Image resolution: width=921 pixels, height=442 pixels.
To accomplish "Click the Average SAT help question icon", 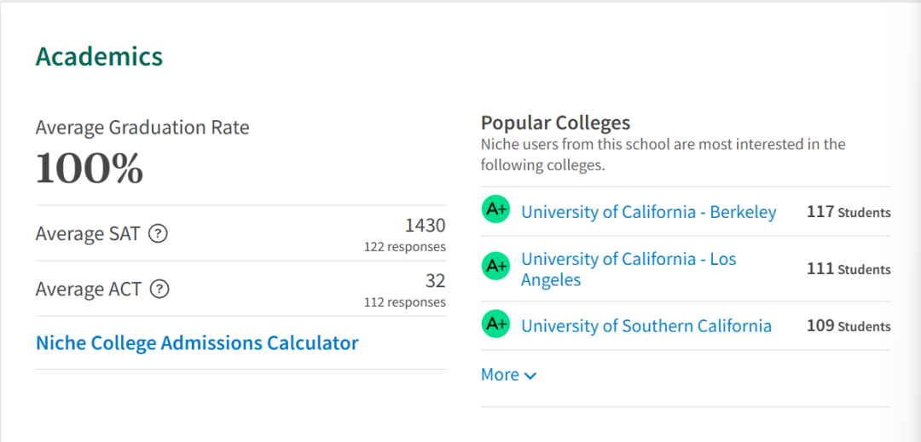I will [158, 234].
